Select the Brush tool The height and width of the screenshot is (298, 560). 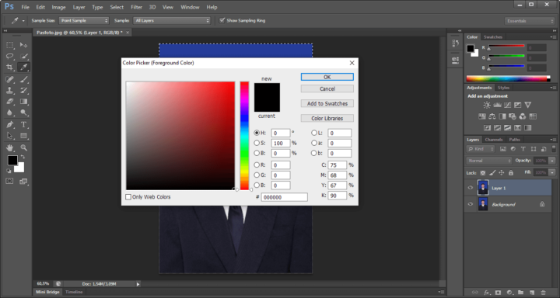click(x=23, y=79)
